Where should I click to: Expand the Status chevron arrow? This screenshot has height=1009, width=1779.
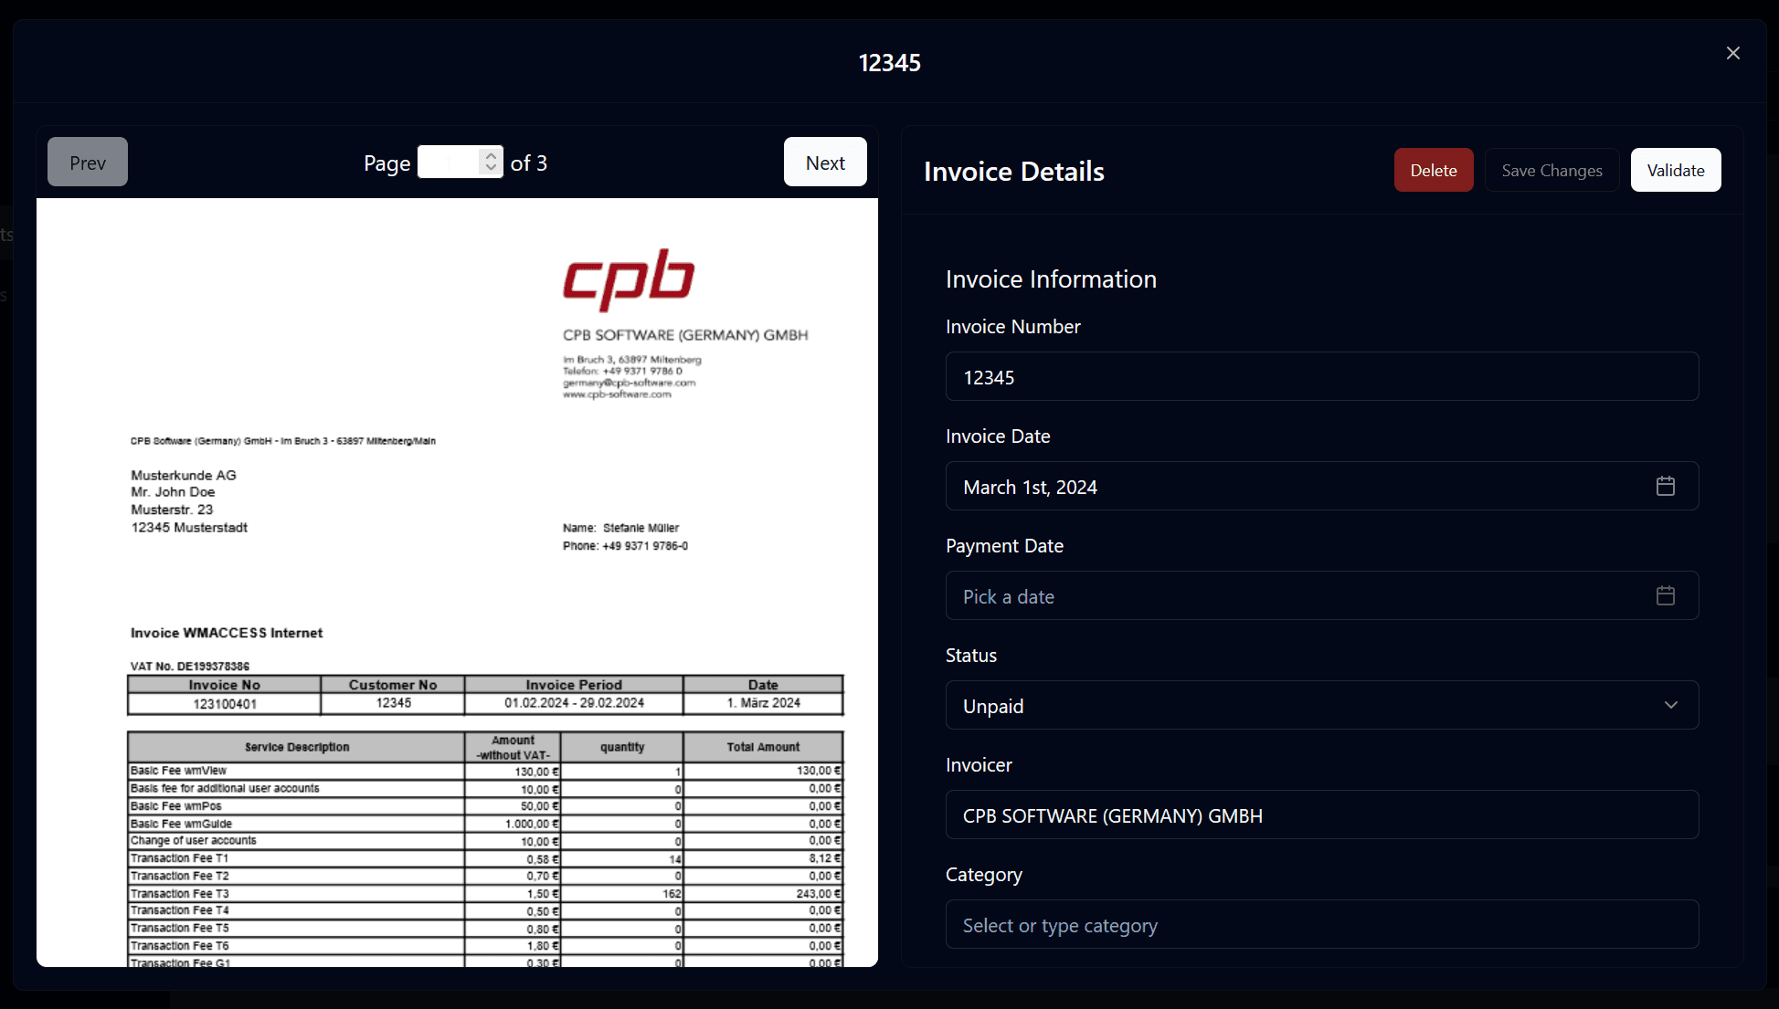[1670, 705]
